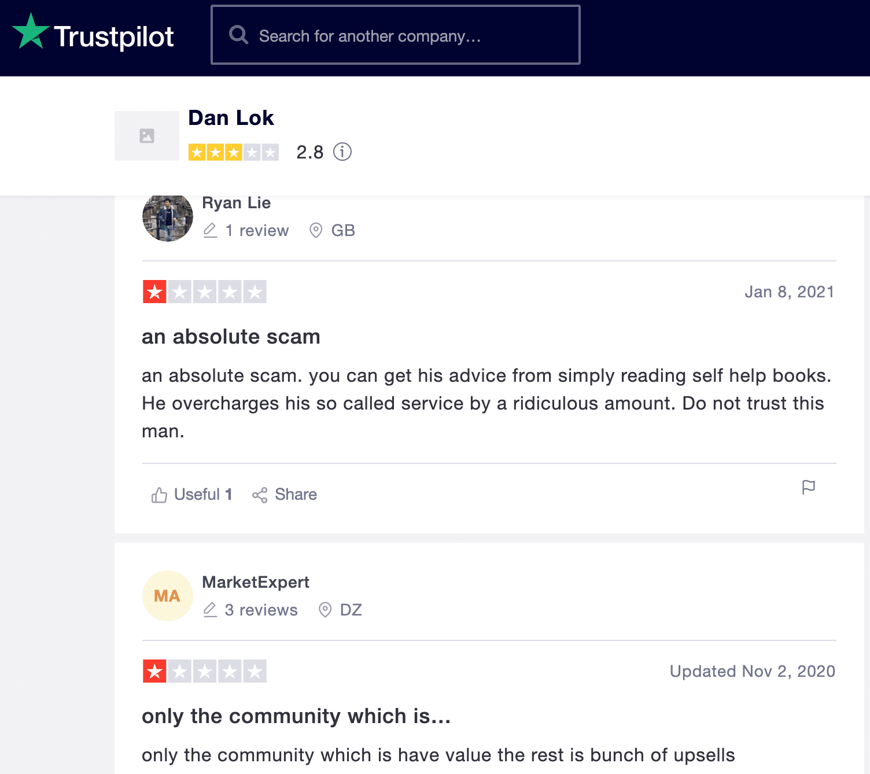The height and width of the screenshot is (774, 870).
Task: Open reviewer name MarketExpert
Action: click(x=256, y=582)
